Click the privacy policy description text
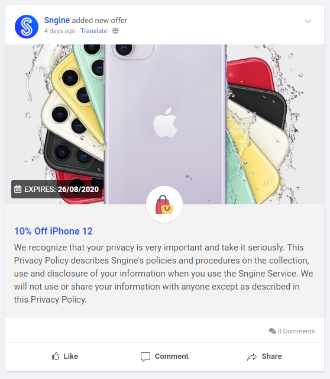This screenshot has height=379, width=330. [164, 274]
